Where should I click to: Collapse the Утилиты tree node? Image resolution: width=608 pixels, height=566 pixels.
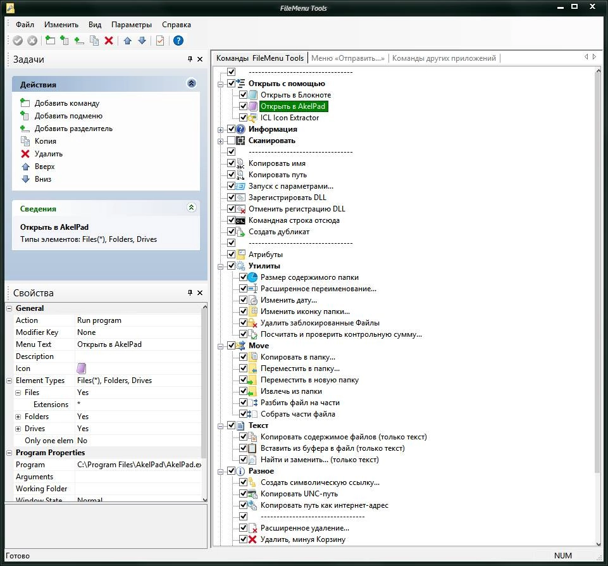(x=220, y=267)
